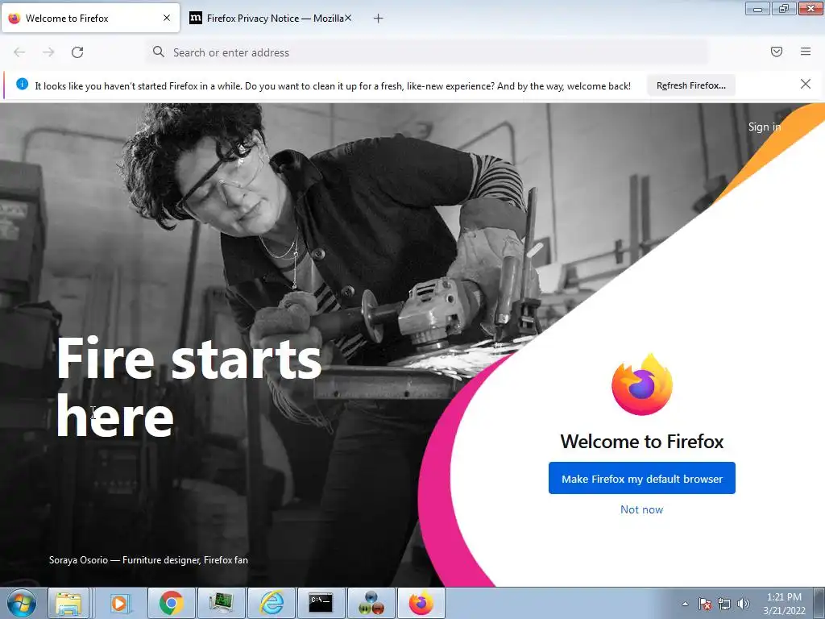Screen dimensions: 825x619
Task: Open the green monitor app on taskbar
Action: point(221,603)
